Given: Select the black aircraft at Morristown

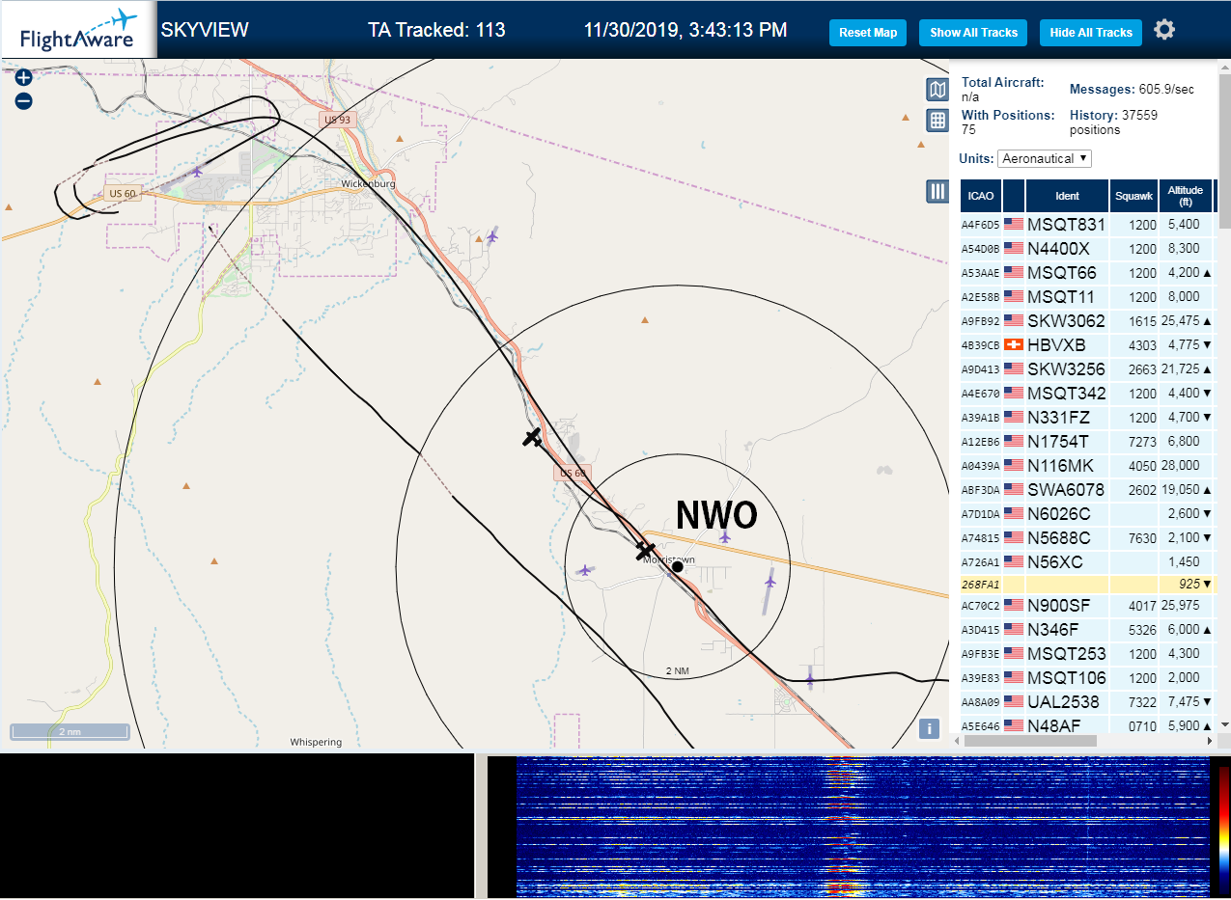Looking at the screenshot, I should click(646, 550).
